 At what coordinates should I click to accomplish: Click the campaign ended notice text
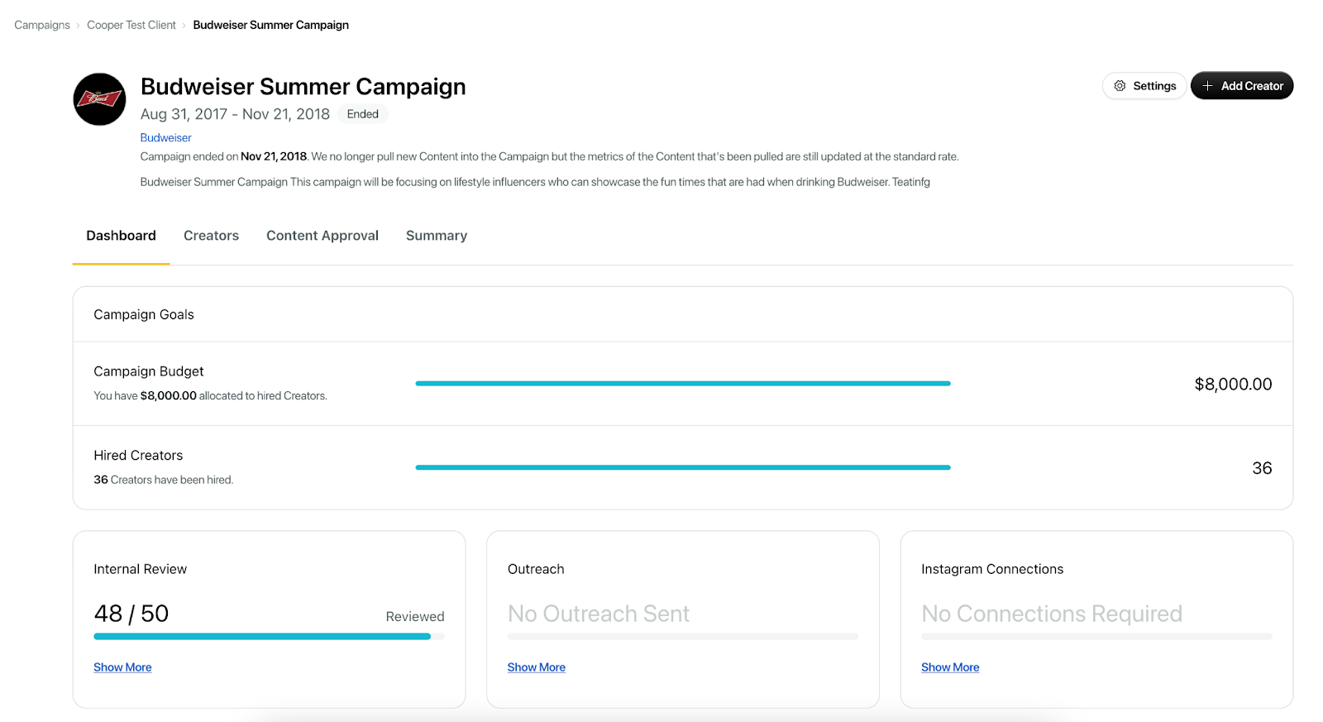[x=549, y=156]
